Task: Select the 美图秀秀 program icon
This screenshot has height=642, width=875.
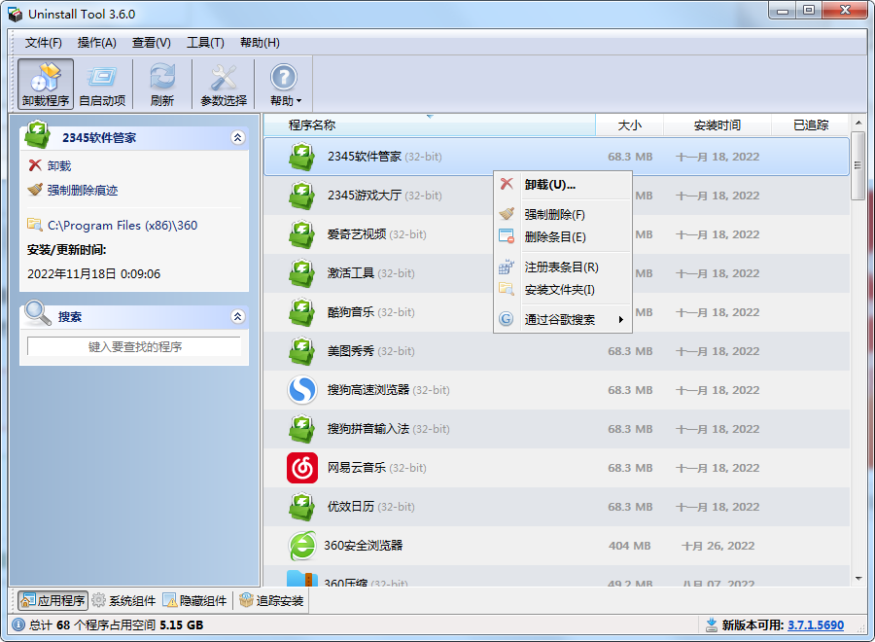Action: click(x=302, y=350)
